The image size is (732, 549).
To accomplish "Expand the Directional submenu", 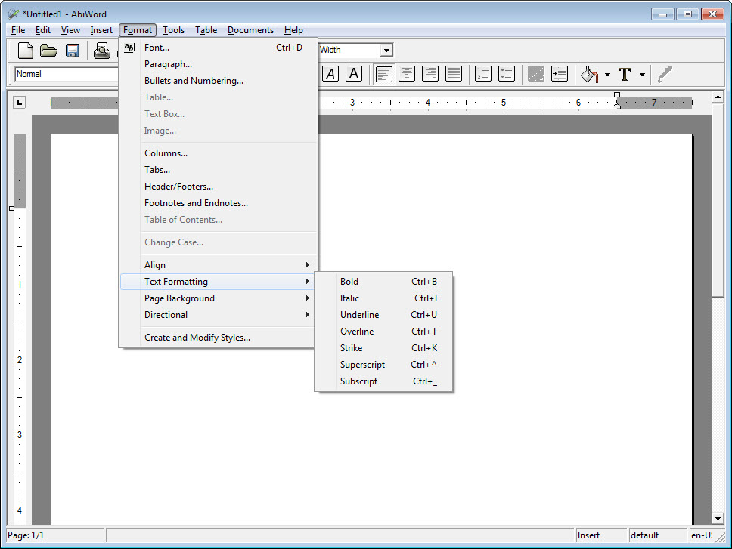I will click(x=219, y=315).
